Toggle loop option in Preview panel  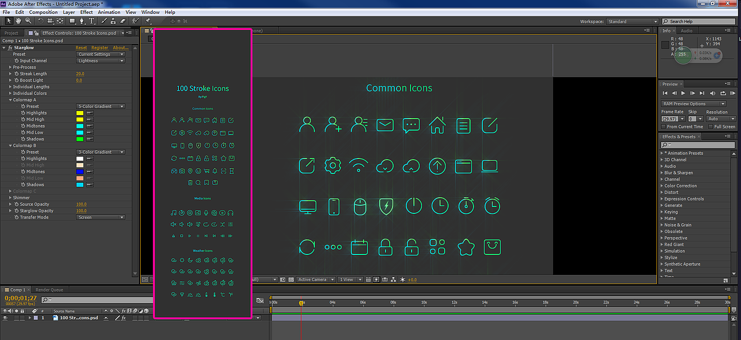point(723,93)
